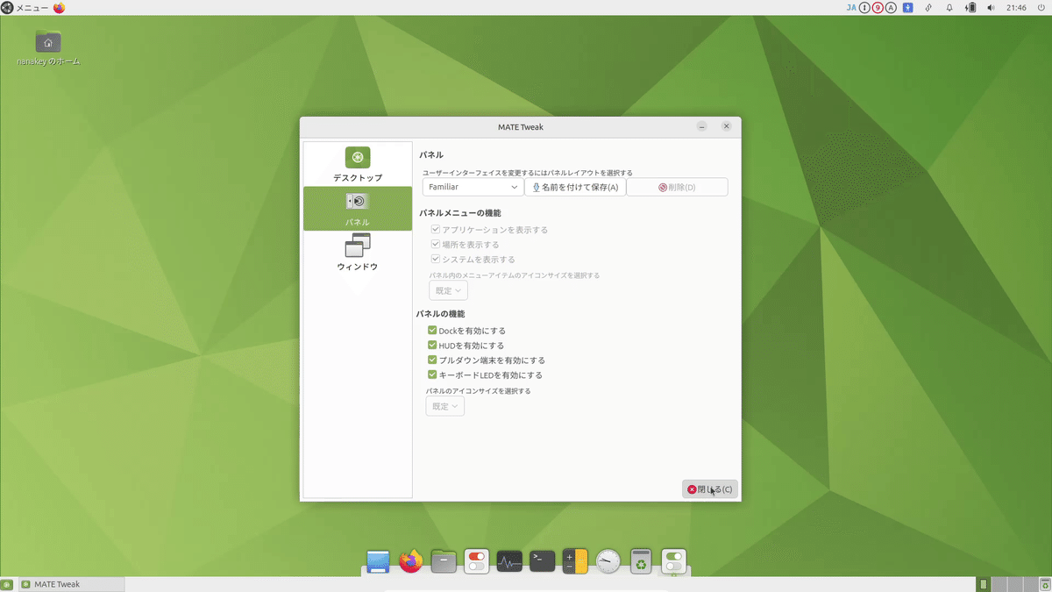Launch the system monitor from the dock
The width and height of the screenshot is (1052, 592).
tap(509, 561)
